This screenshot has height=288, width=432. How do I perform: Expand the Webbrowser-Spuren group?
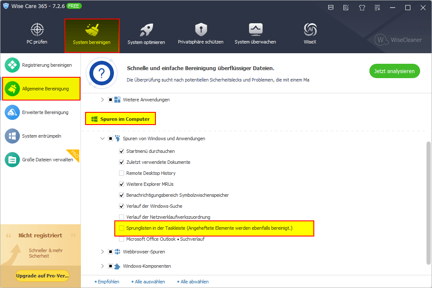[102, 252]
